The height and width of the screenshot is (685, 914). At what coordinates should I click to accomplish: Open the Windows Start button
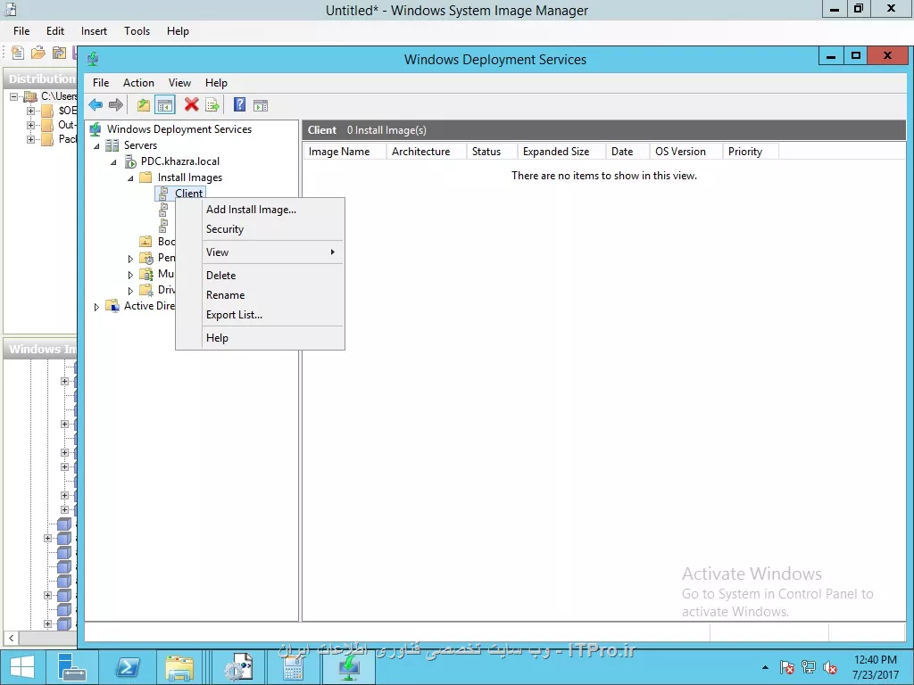coord(22,667)
